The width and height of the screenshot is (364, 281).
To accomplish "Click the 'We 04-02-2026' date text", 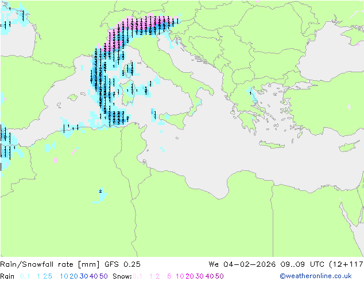I will click(242, 264).
